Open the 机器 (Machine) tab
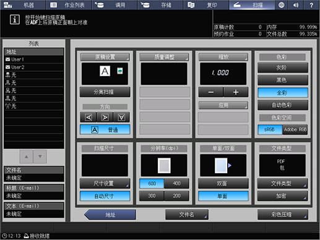This screenshot has width=320, height=240. pos(23,5)
